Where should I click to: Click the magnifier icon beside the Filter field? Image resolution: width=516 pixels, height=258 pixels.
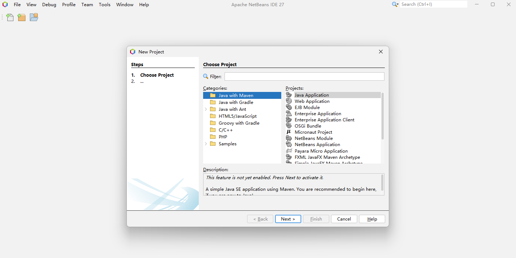[206, 76]
